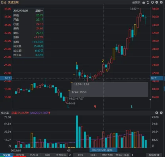
Task: Toggle the 神奇九转 indicator
Action: coord(107,155)
